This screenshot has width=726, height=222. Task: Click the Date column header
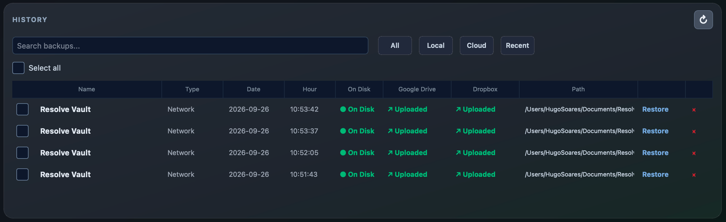pos(254,90)
